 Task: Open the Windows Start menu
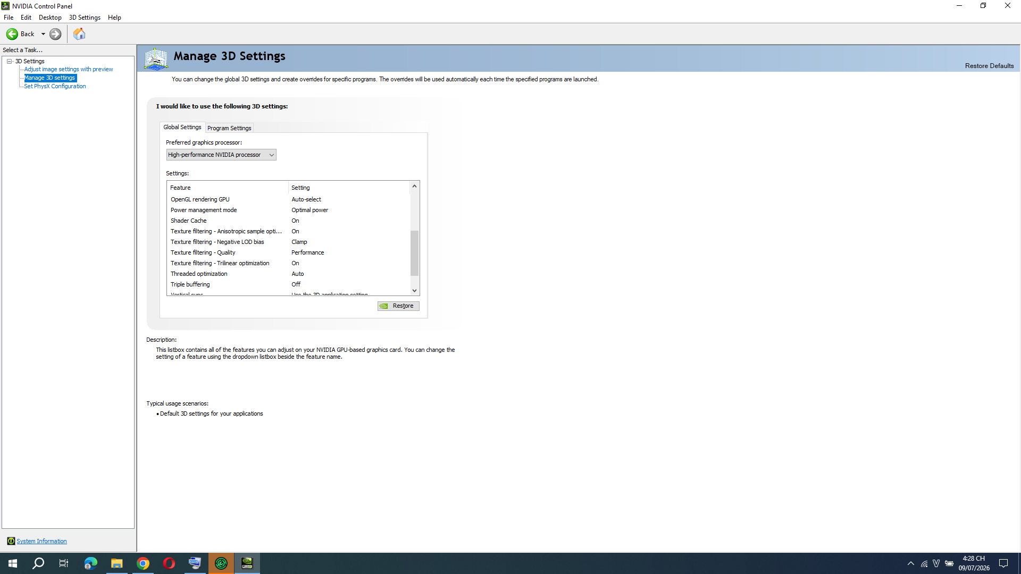tap(13, 563)
